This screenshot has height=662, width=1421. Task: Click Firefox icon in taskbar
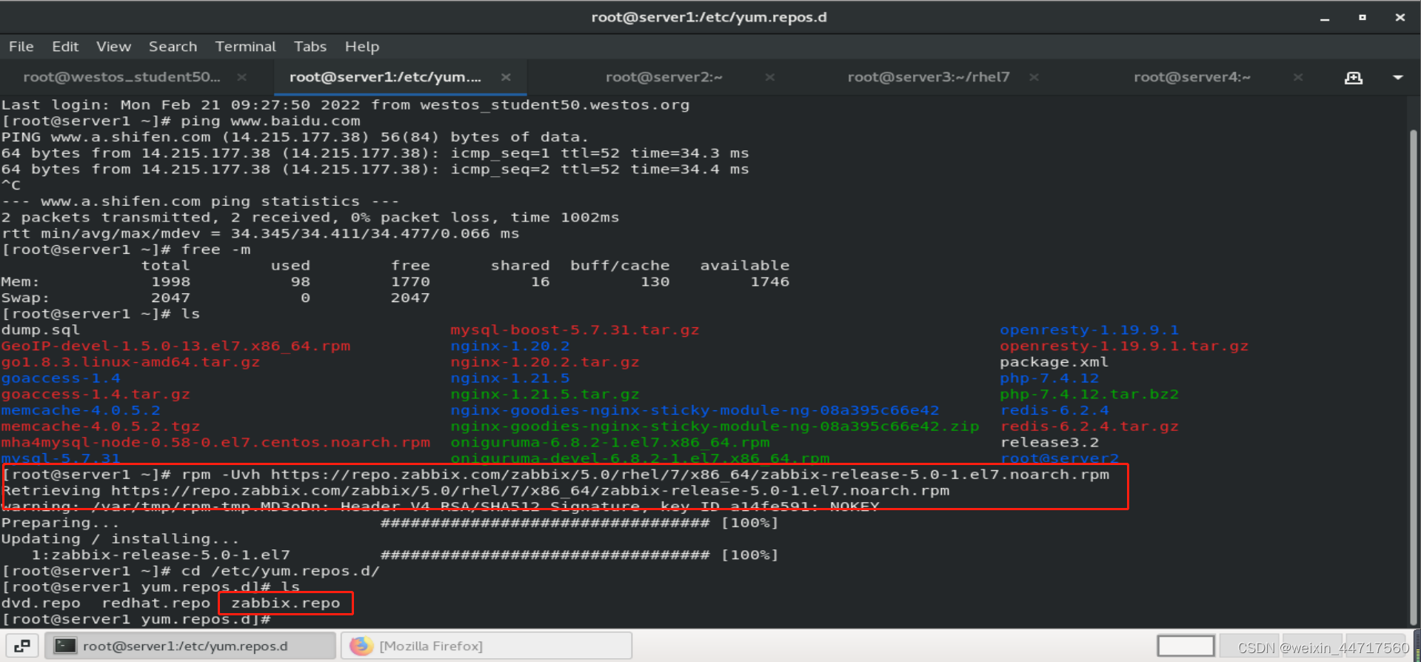361,646
